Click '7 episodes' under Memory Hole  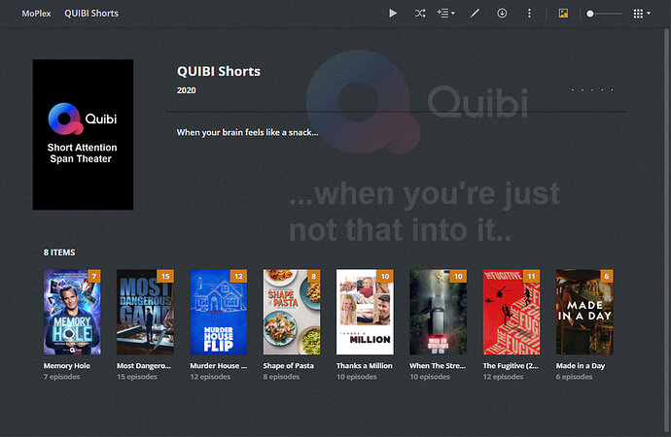[x=61, y=377]
